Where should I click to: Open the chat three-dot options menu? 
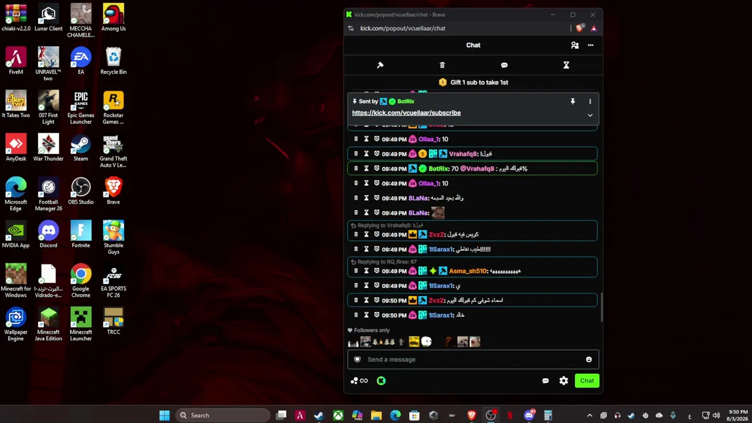tap(590, 45)
